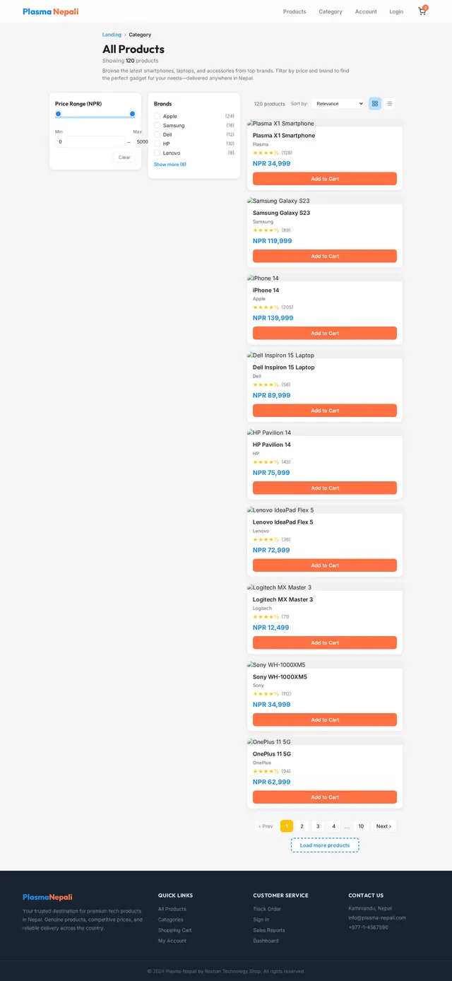Go to Next page of products
The width and height of the screenshot is (452, 981).
(383, 826)
